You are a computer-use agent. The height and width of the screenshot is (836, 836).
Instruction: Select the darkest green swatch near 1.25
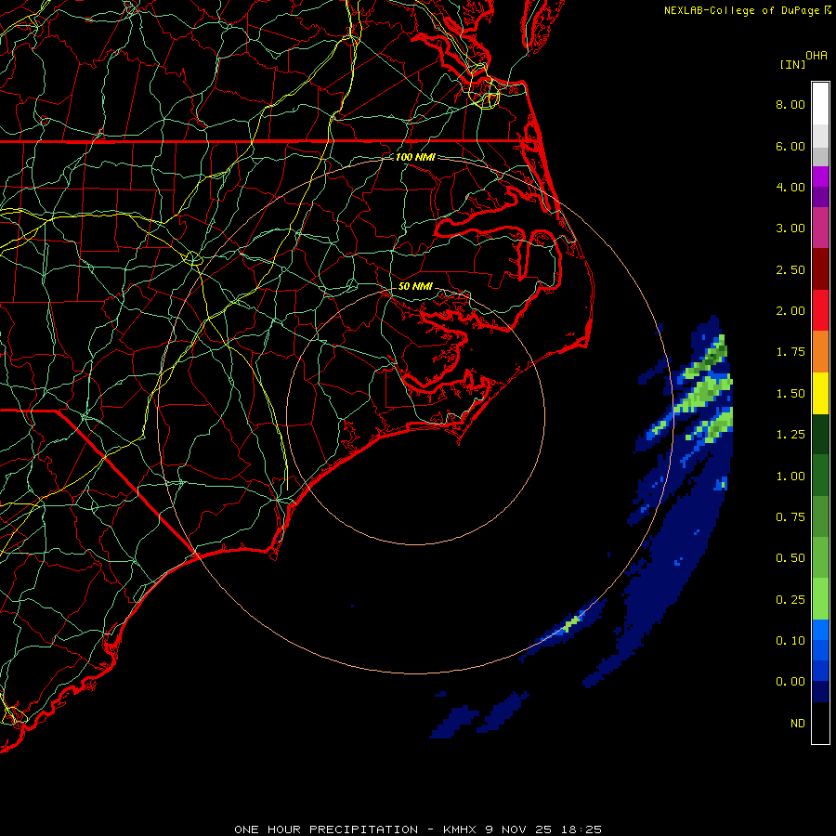[820, 434]
